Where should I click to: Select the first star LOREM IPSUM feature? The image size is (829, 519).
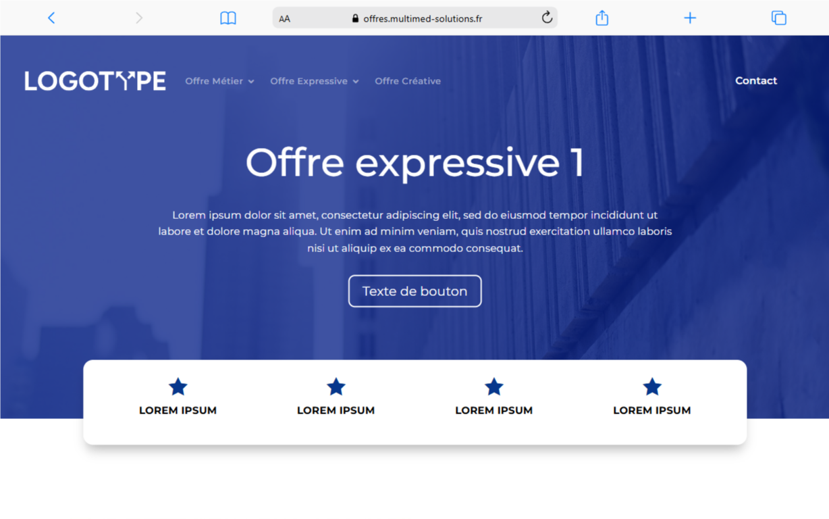pos(178,397)
